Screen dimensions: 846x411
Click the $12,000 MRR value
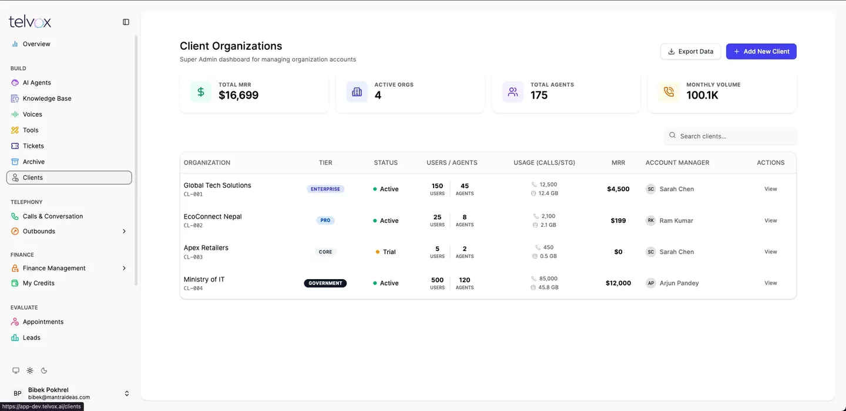618,283
